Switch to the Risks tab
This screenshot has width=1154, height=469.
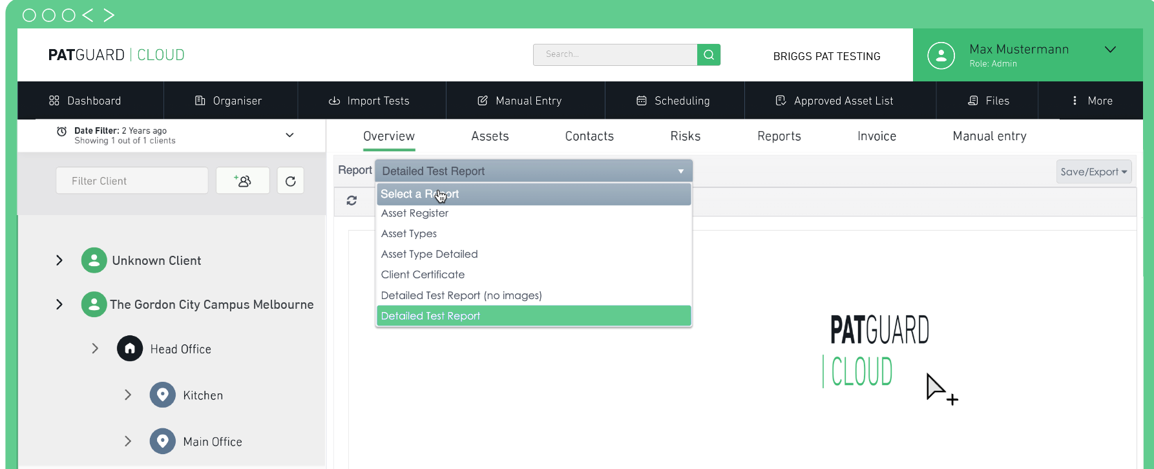click(686, 136)
